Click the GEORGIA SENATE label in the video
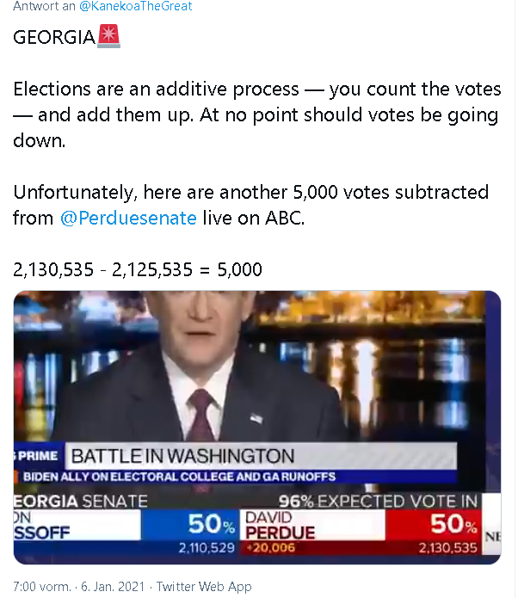The image size is (518, 598). tap(81, 501)
